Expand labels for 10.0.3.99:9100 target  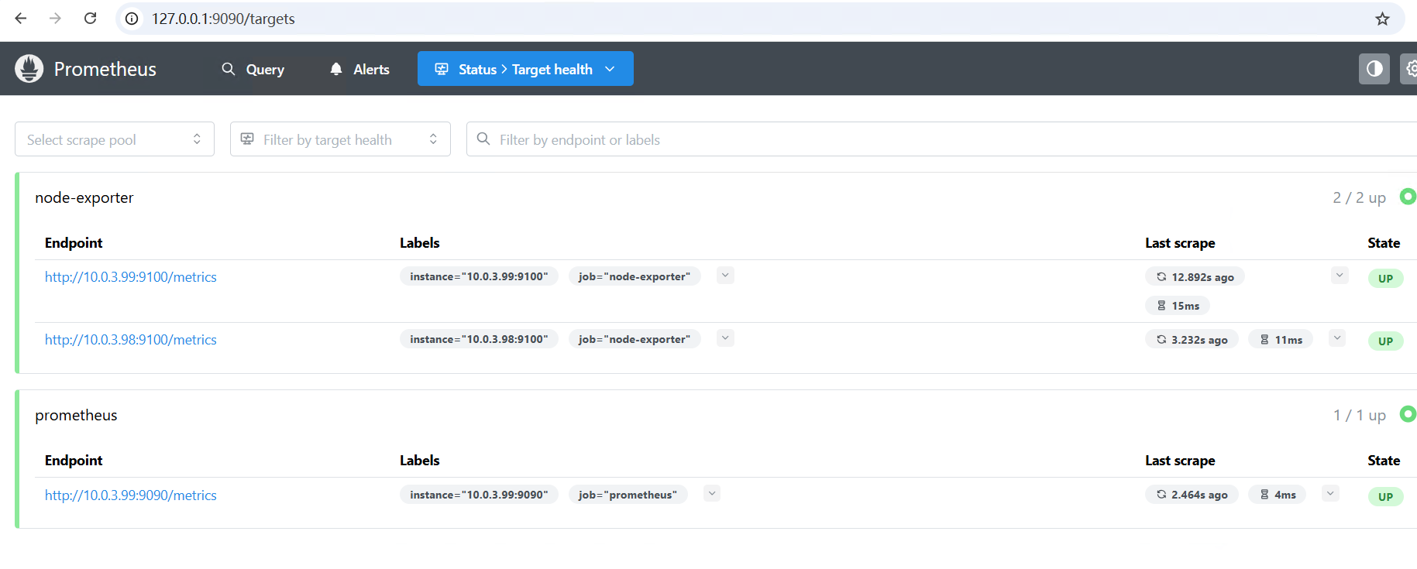[x=725, y=276]
